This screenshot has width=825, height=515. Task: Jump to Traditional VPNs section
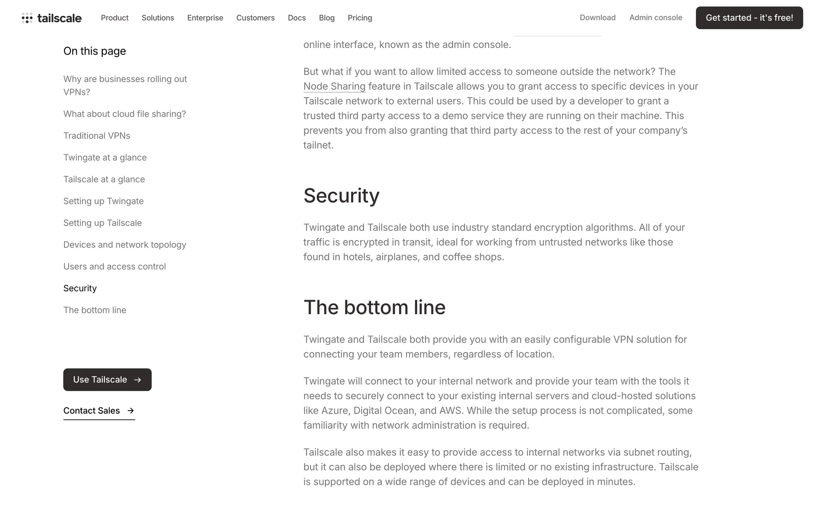pyautogui.click(x=97, y=136)
